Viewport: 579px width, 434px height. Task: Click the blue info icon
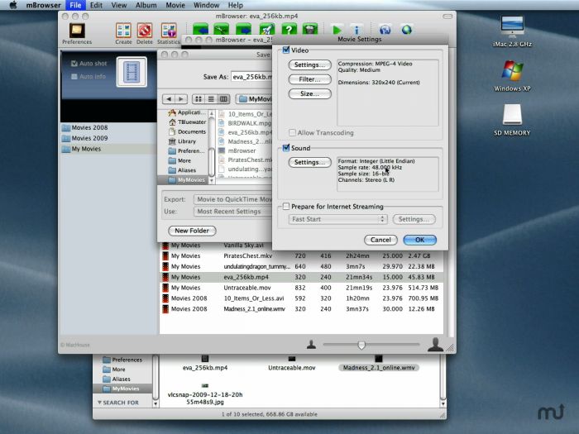[356, 30]
